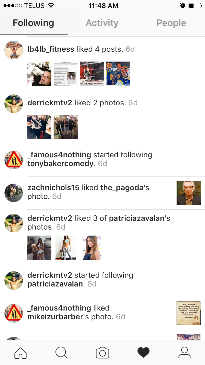Open the Home feed icon
Image resolution: width=205 pixels, height=365 pixels.
[20, 353]
